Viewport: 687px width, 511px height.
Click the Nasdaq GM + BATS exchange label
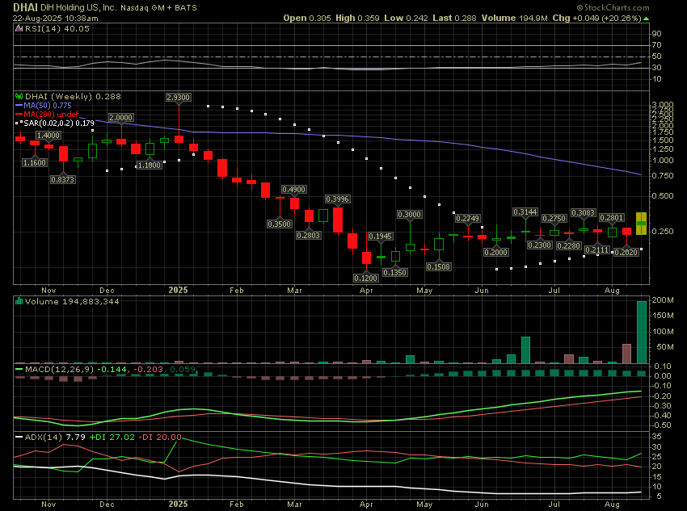click(158, 8)
